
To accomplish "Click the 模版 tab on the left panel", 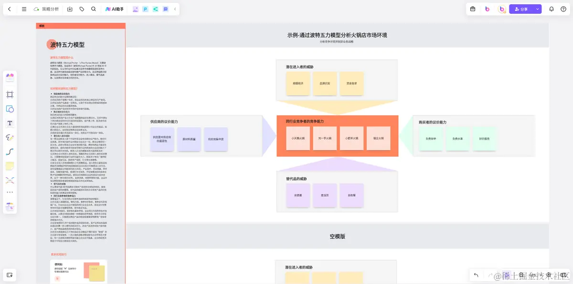I will coord(42,26).
